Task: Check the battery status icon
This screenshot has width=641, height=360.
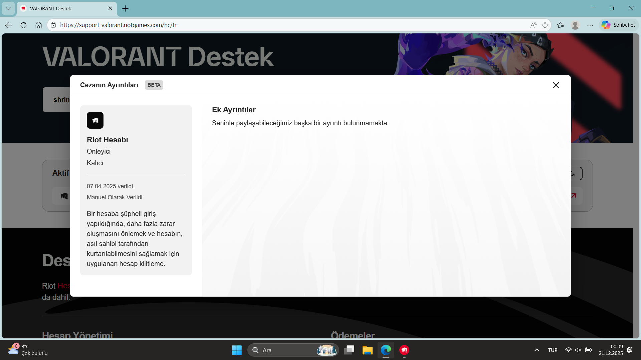Action: tap(589, 350)
